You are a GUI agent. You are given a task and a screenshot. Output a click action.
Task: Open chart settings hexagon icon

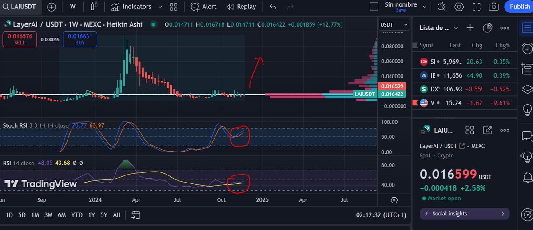459,7
